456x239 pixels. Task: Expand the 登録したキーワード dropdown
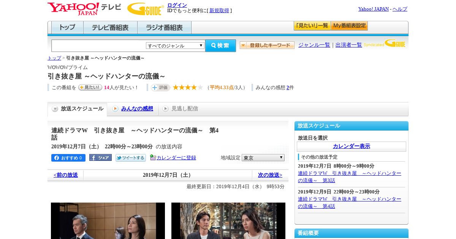point(267,45)
